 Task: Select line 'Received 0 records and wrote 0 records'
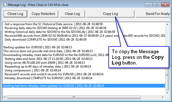[54, 74]
